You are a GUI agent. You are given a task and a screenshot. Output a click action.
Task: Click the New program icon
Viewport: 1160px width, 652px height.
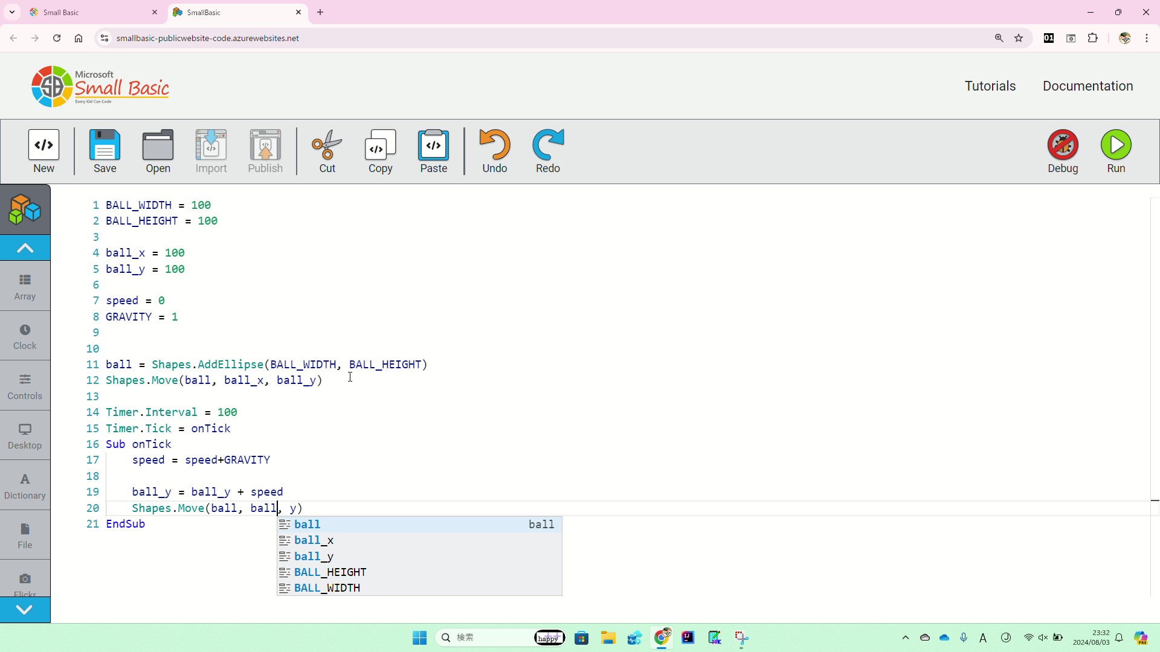click(43, 151)
